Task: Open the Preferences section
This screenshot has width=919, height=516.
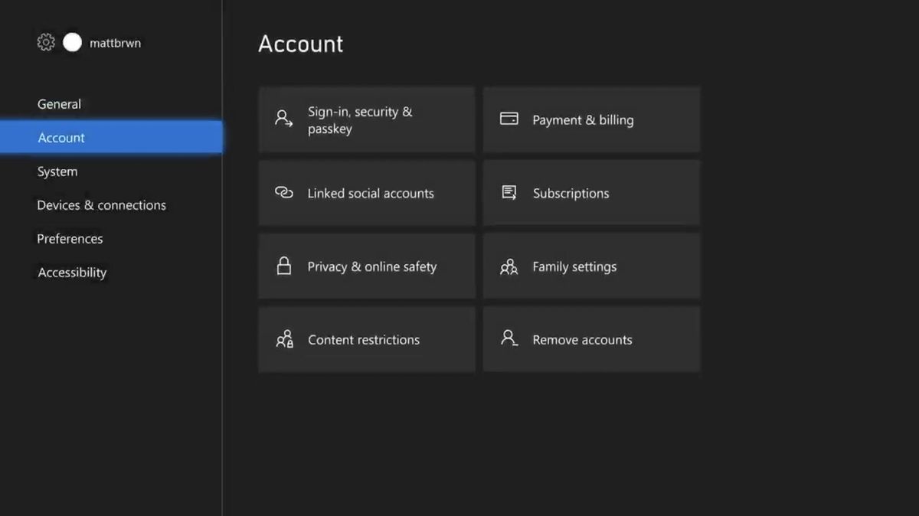Action: pyautogui.click(x=70, y=238)
